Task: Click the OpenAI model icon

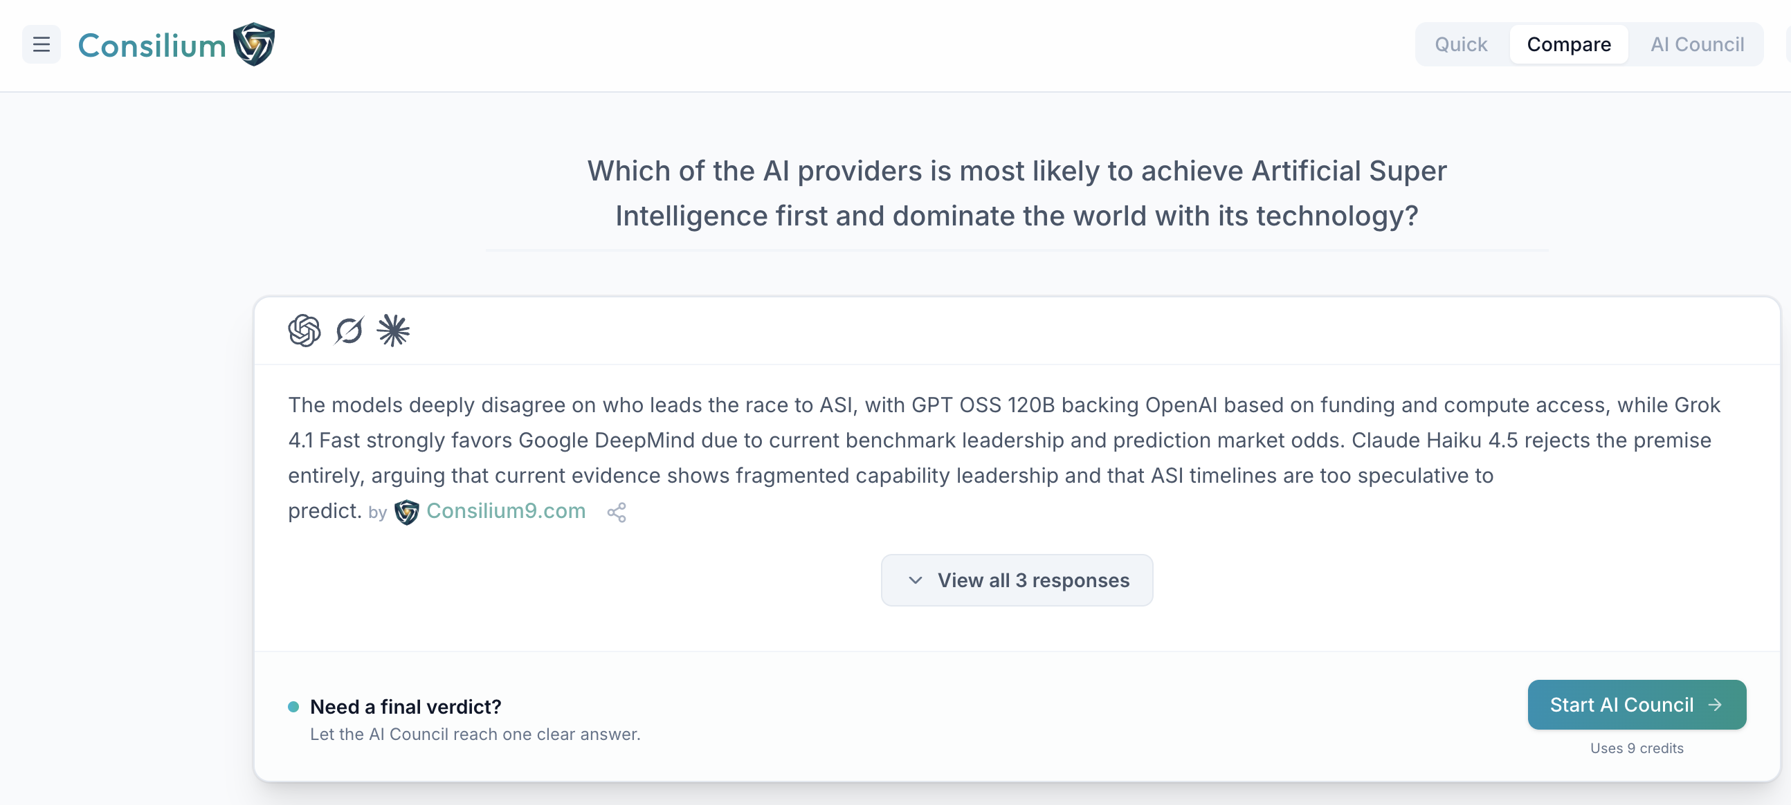Action: [304, 330]
